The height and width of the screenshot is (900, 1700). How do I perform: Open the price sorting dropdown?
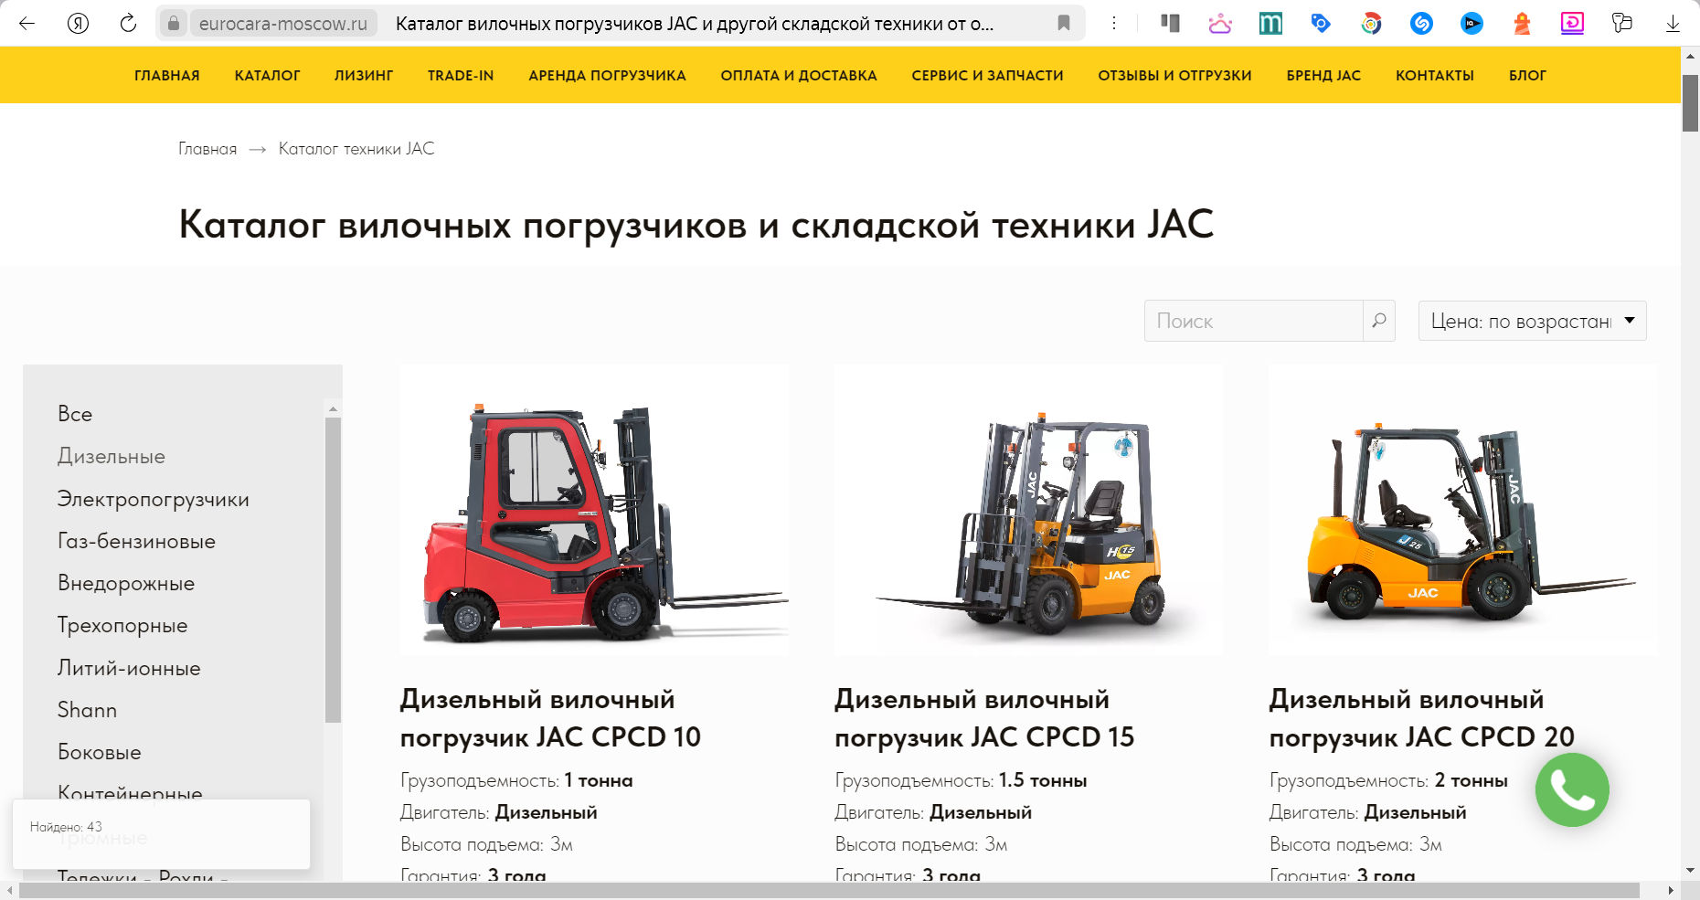point(1532,321)
